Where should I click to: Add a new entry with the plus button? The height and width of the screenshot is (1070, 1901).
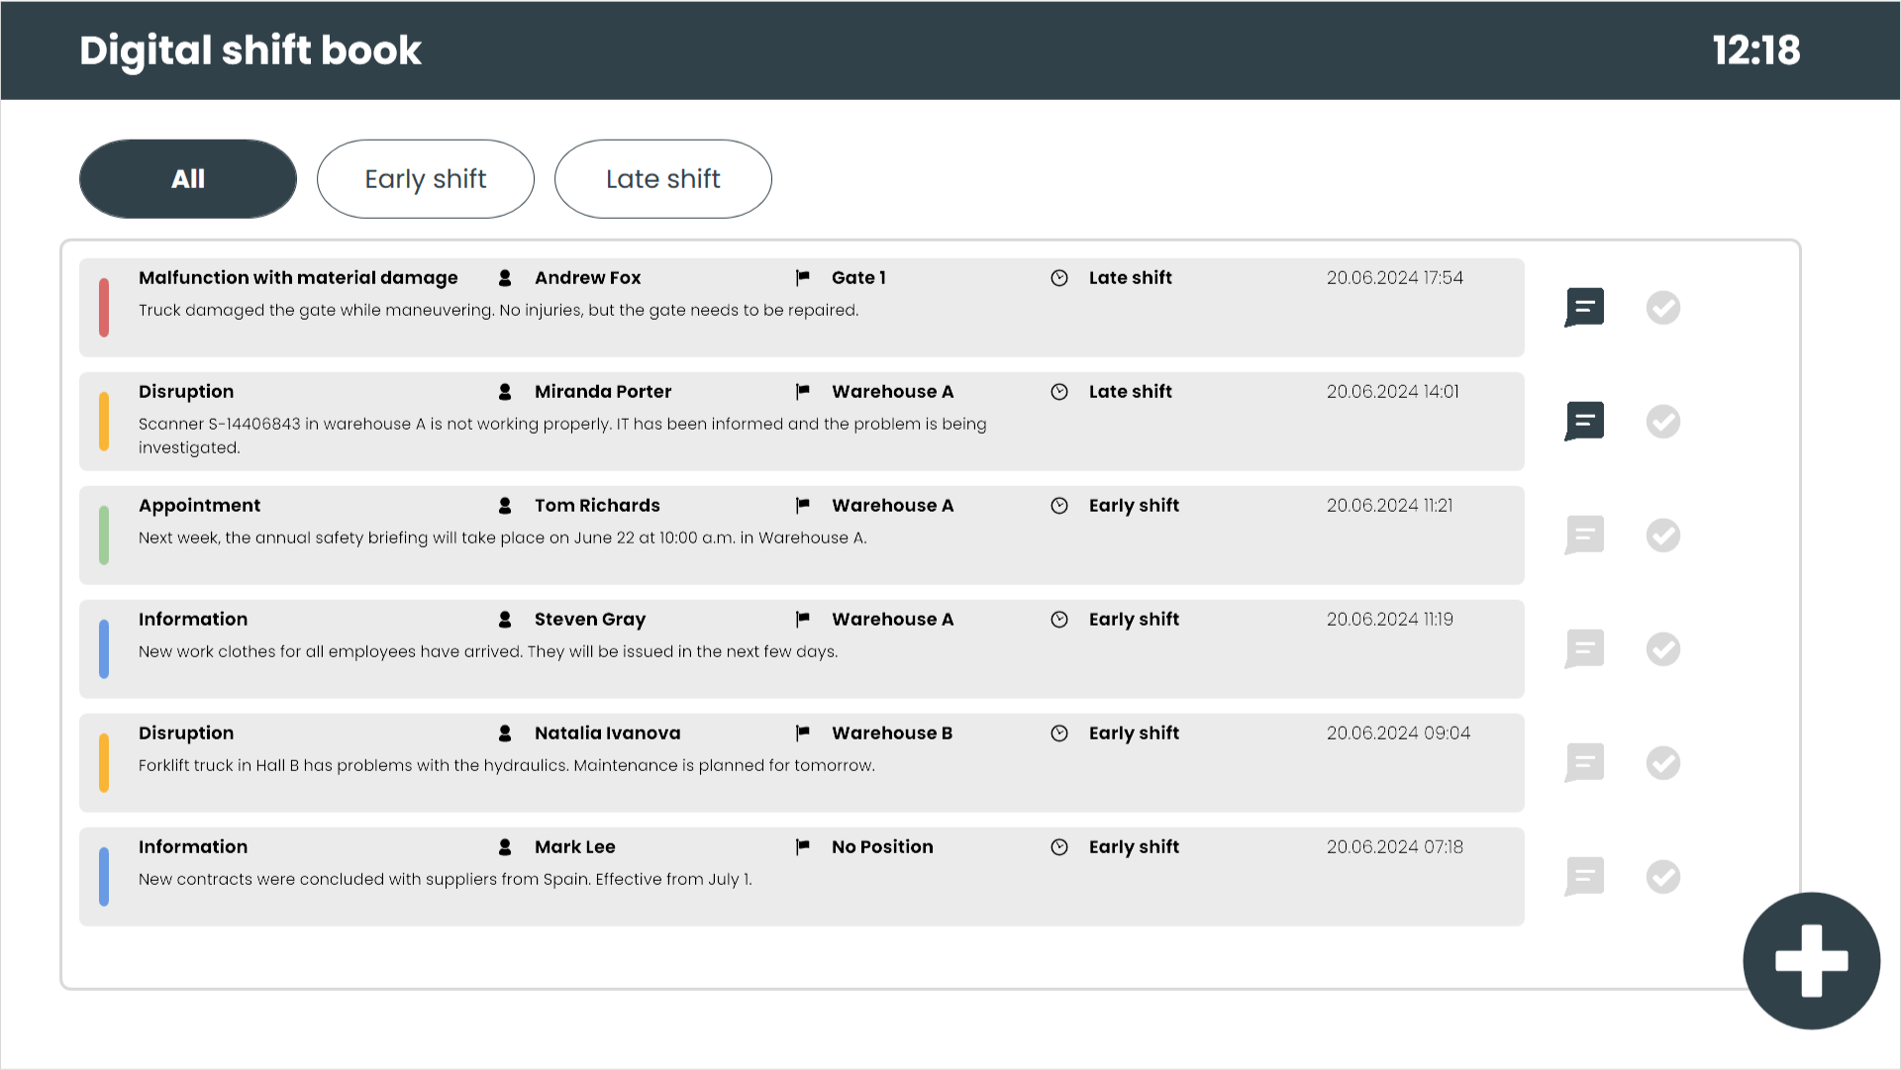[x=1811, y=959]
